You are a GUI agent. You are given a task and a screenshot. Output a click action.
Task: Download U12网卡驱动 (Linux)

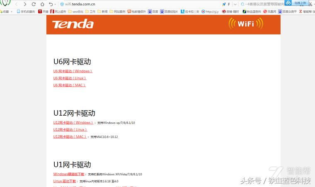click(70, 130)
